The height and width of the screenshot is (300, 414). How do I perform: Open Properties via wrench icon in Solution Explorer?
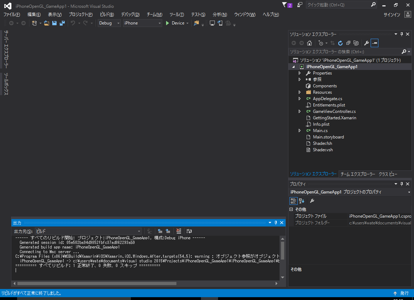point(366,43)
